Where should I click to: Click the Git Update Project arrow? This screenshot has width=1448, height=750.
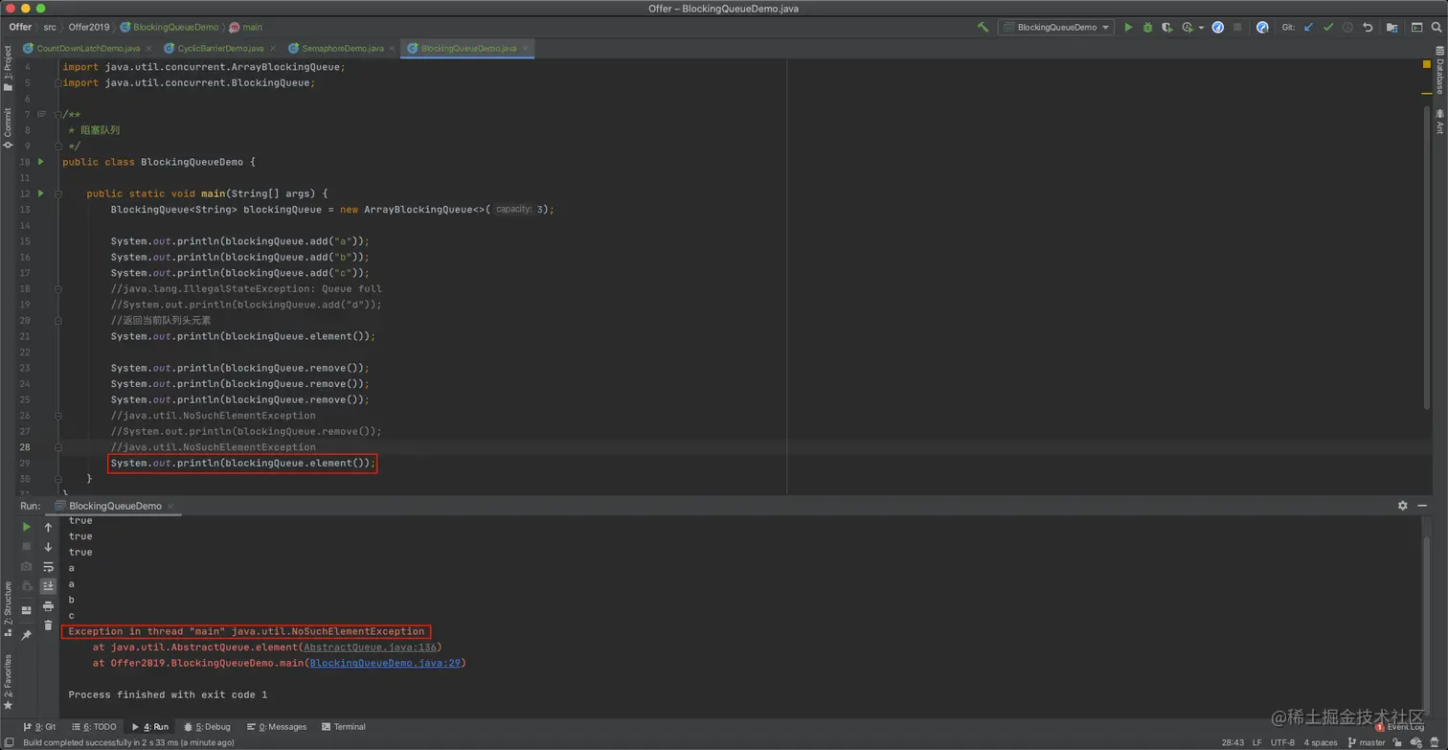pos(1308,28)
